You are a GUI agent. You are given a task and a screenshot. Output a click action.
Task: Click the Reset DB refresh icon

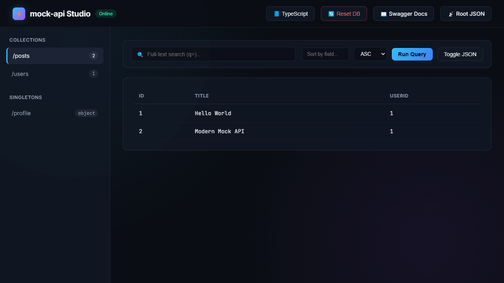point(331,14)
